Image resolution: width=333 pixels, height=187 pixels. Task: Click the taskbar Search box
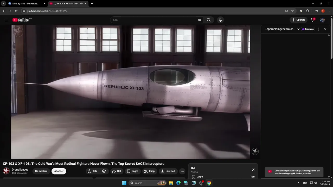point(148,183)
